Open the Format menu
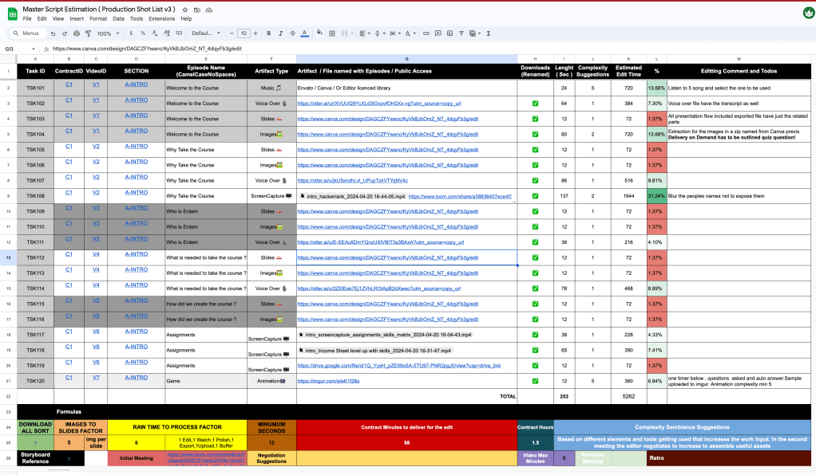816x475 pixels. [98, 18]
